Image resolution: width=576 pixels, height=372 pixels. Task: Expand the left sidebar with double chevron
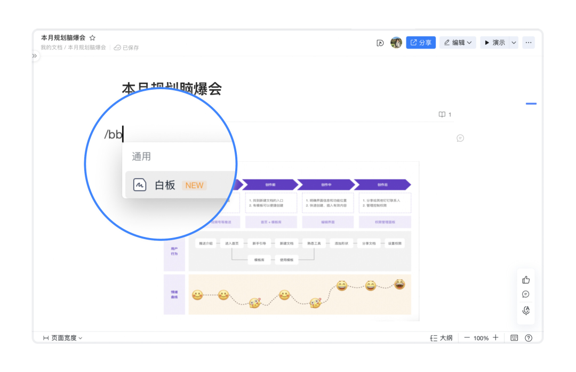[x=35, y=56]
